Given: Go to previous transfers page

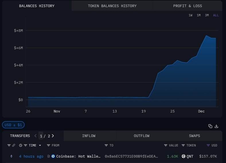Looking at the screenshot, I should (36, 136).
